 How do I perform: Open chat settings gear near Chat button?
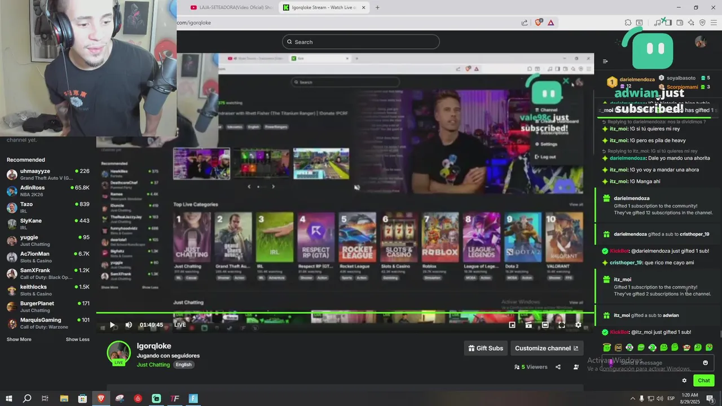point(684,381)
